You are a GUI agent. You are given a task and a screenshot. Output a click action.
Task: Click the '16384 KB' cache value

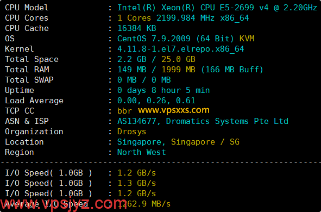point(137,28)
